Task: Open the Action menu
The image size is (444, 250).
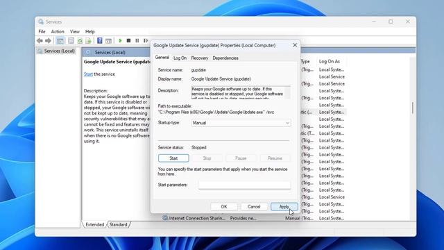Action: [58, 31]
